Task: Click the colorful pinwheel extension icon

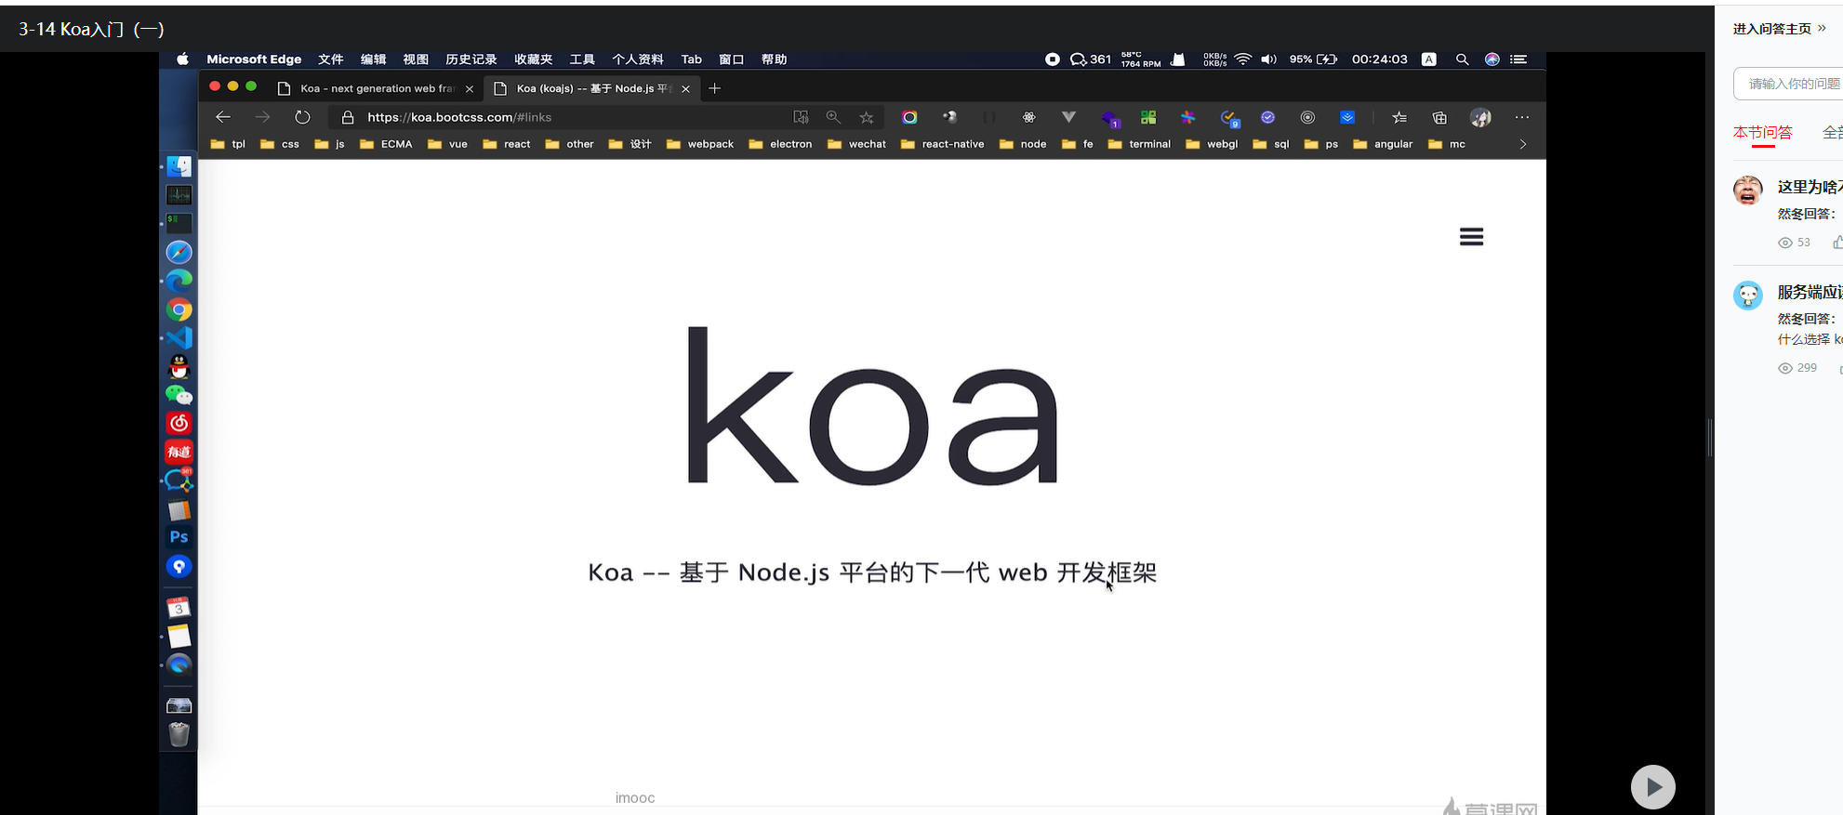Action: pos(1187,117)
